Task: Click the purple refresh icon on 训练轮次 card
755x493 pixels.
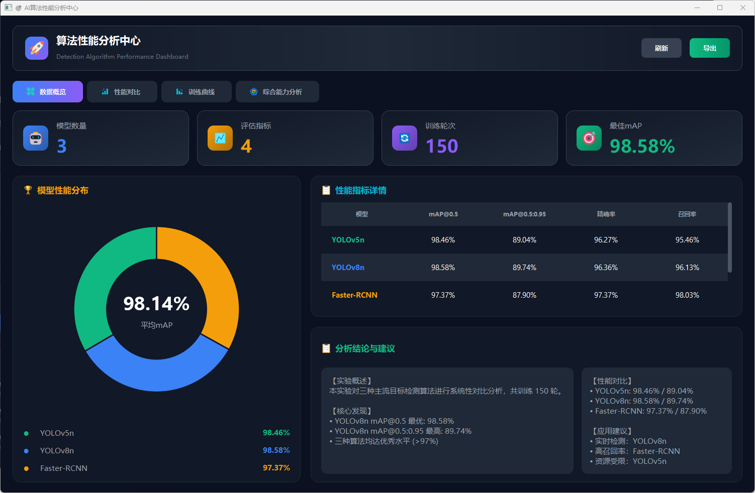Action: (405, 138)
